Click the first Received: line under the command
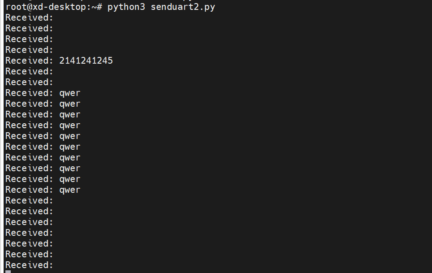The width and height of the screenshot is (432, 273). [29, 17]
